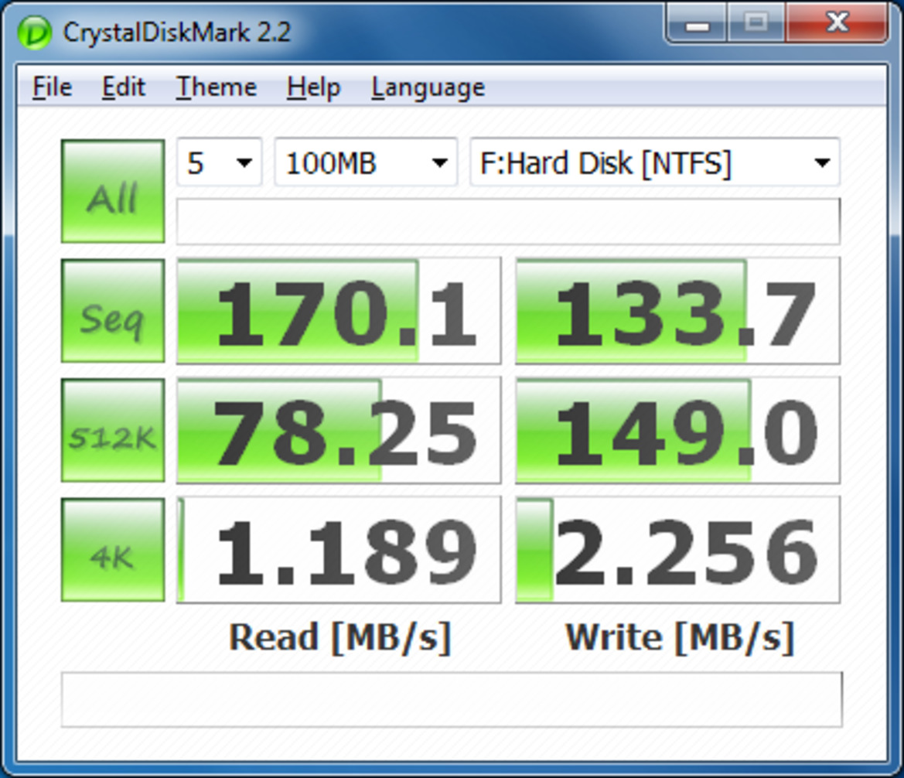Viewport: 904px width, 778px height.
Task: Expand the test count dropdown showing 5
Action: 219,162
